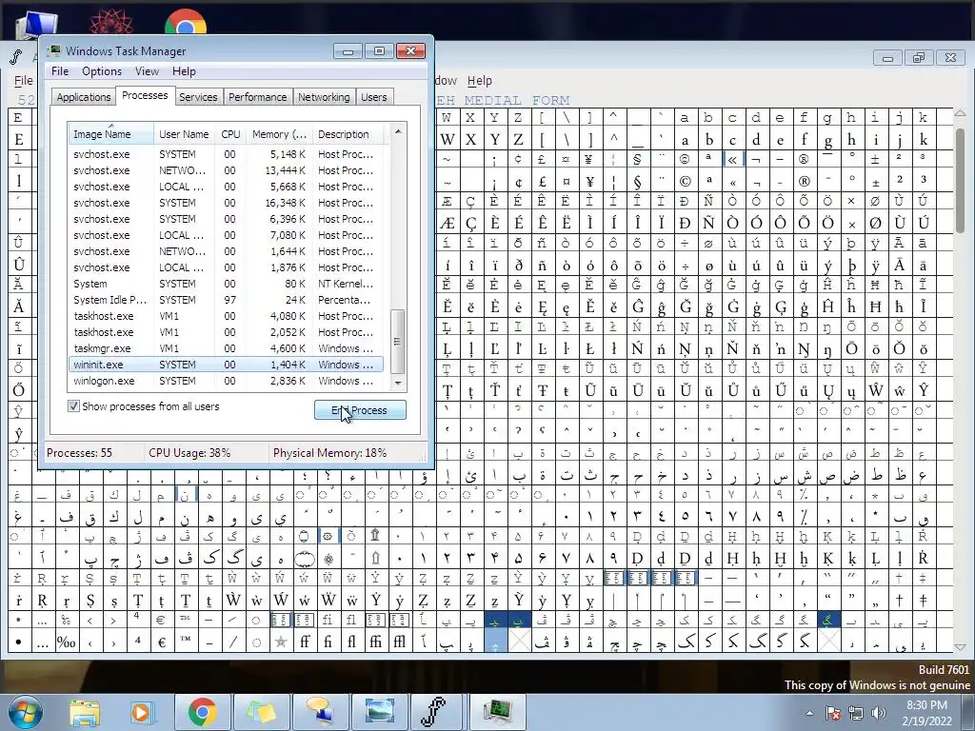975x731 pixels.
Task: Select svchost.exe using 16,348 K memory
Action: coord(225,203)
